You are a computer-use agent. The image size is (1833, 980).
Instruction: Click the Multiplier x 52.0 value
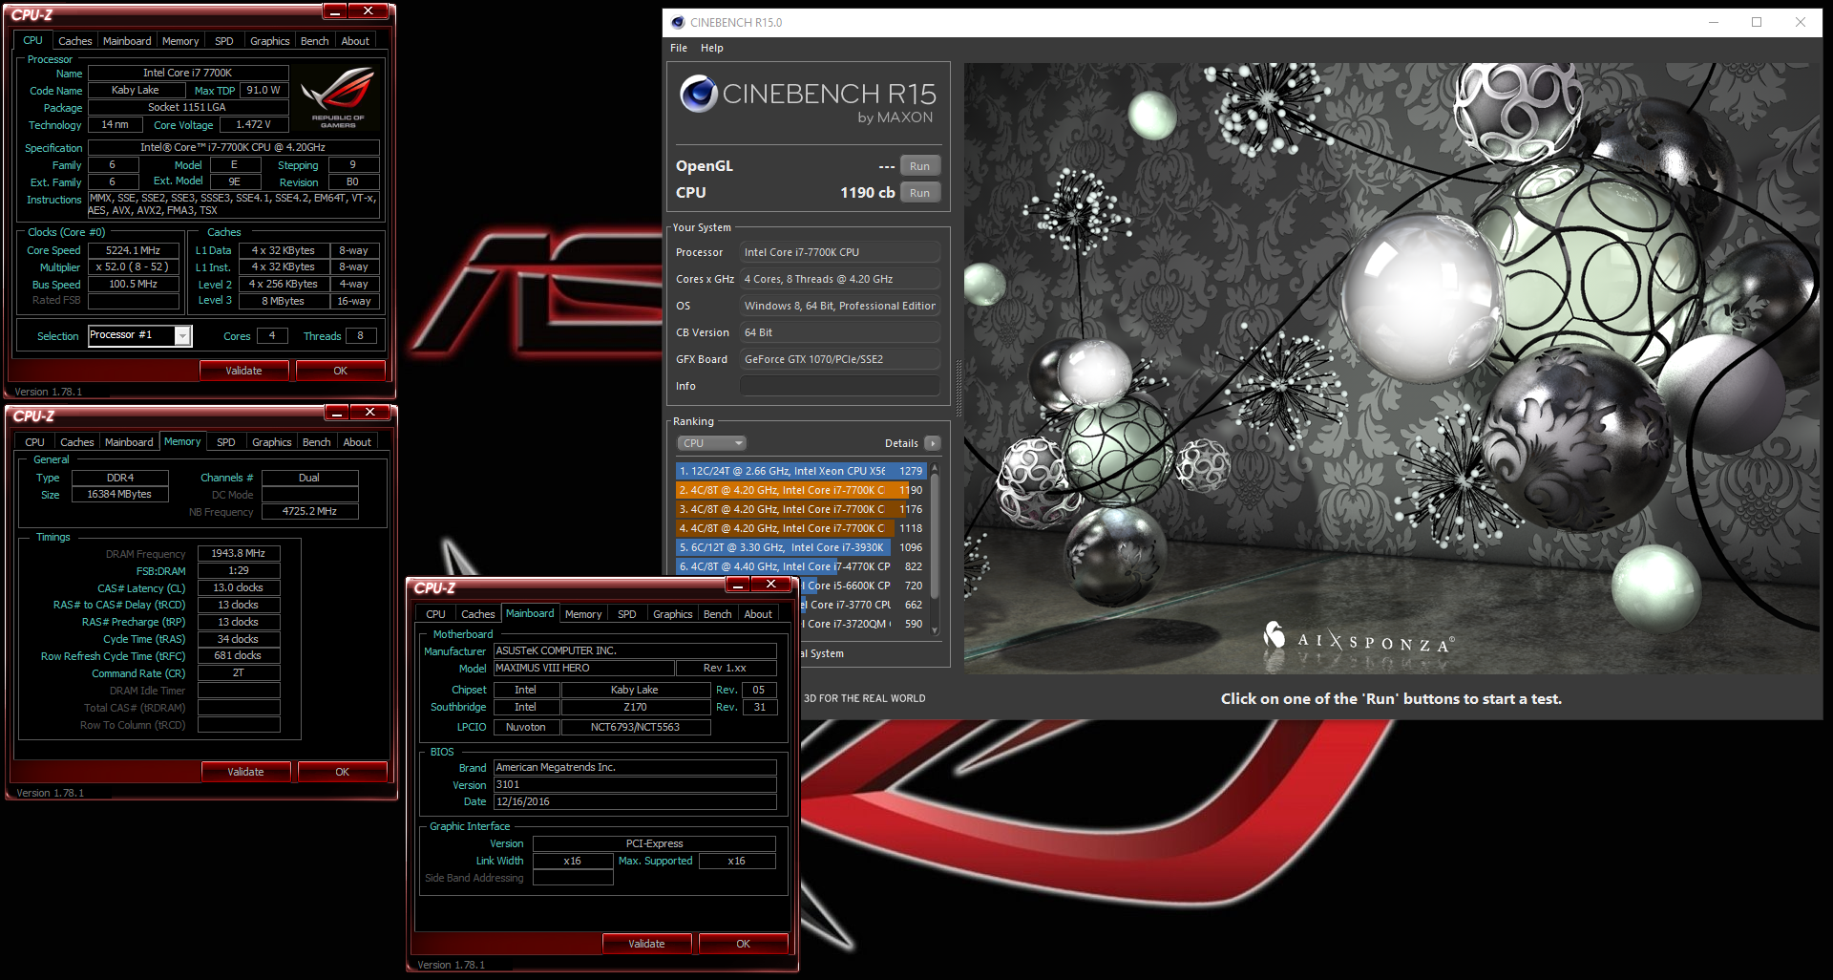click(x=134, y=267)
